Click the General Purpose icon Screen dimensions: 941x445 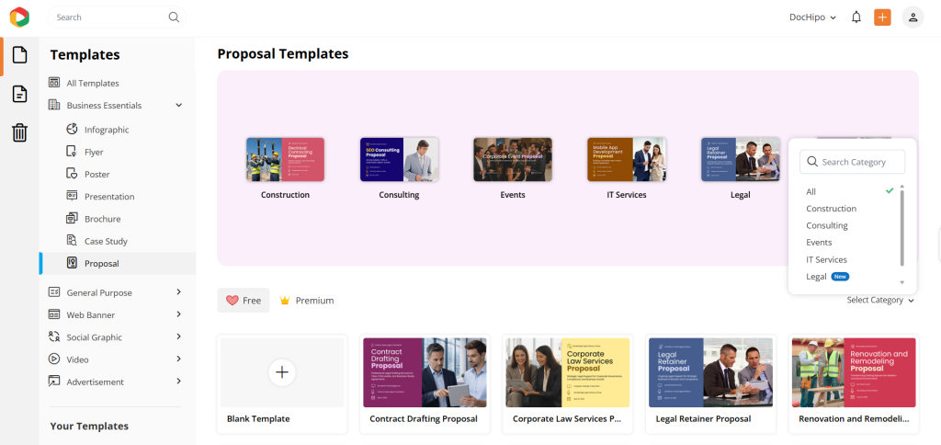click(x=54, y=292)
